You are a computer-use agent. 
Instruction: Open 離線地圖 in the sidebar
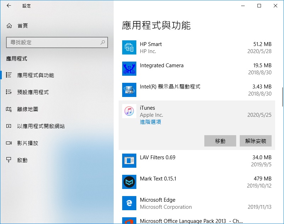tap(28, 109)
